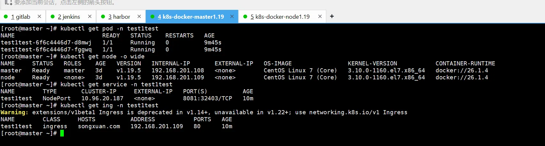The height and width of the screenshot is (146, 545).
Task: Click the add-session icon at top left
Action: coord(8,3)
